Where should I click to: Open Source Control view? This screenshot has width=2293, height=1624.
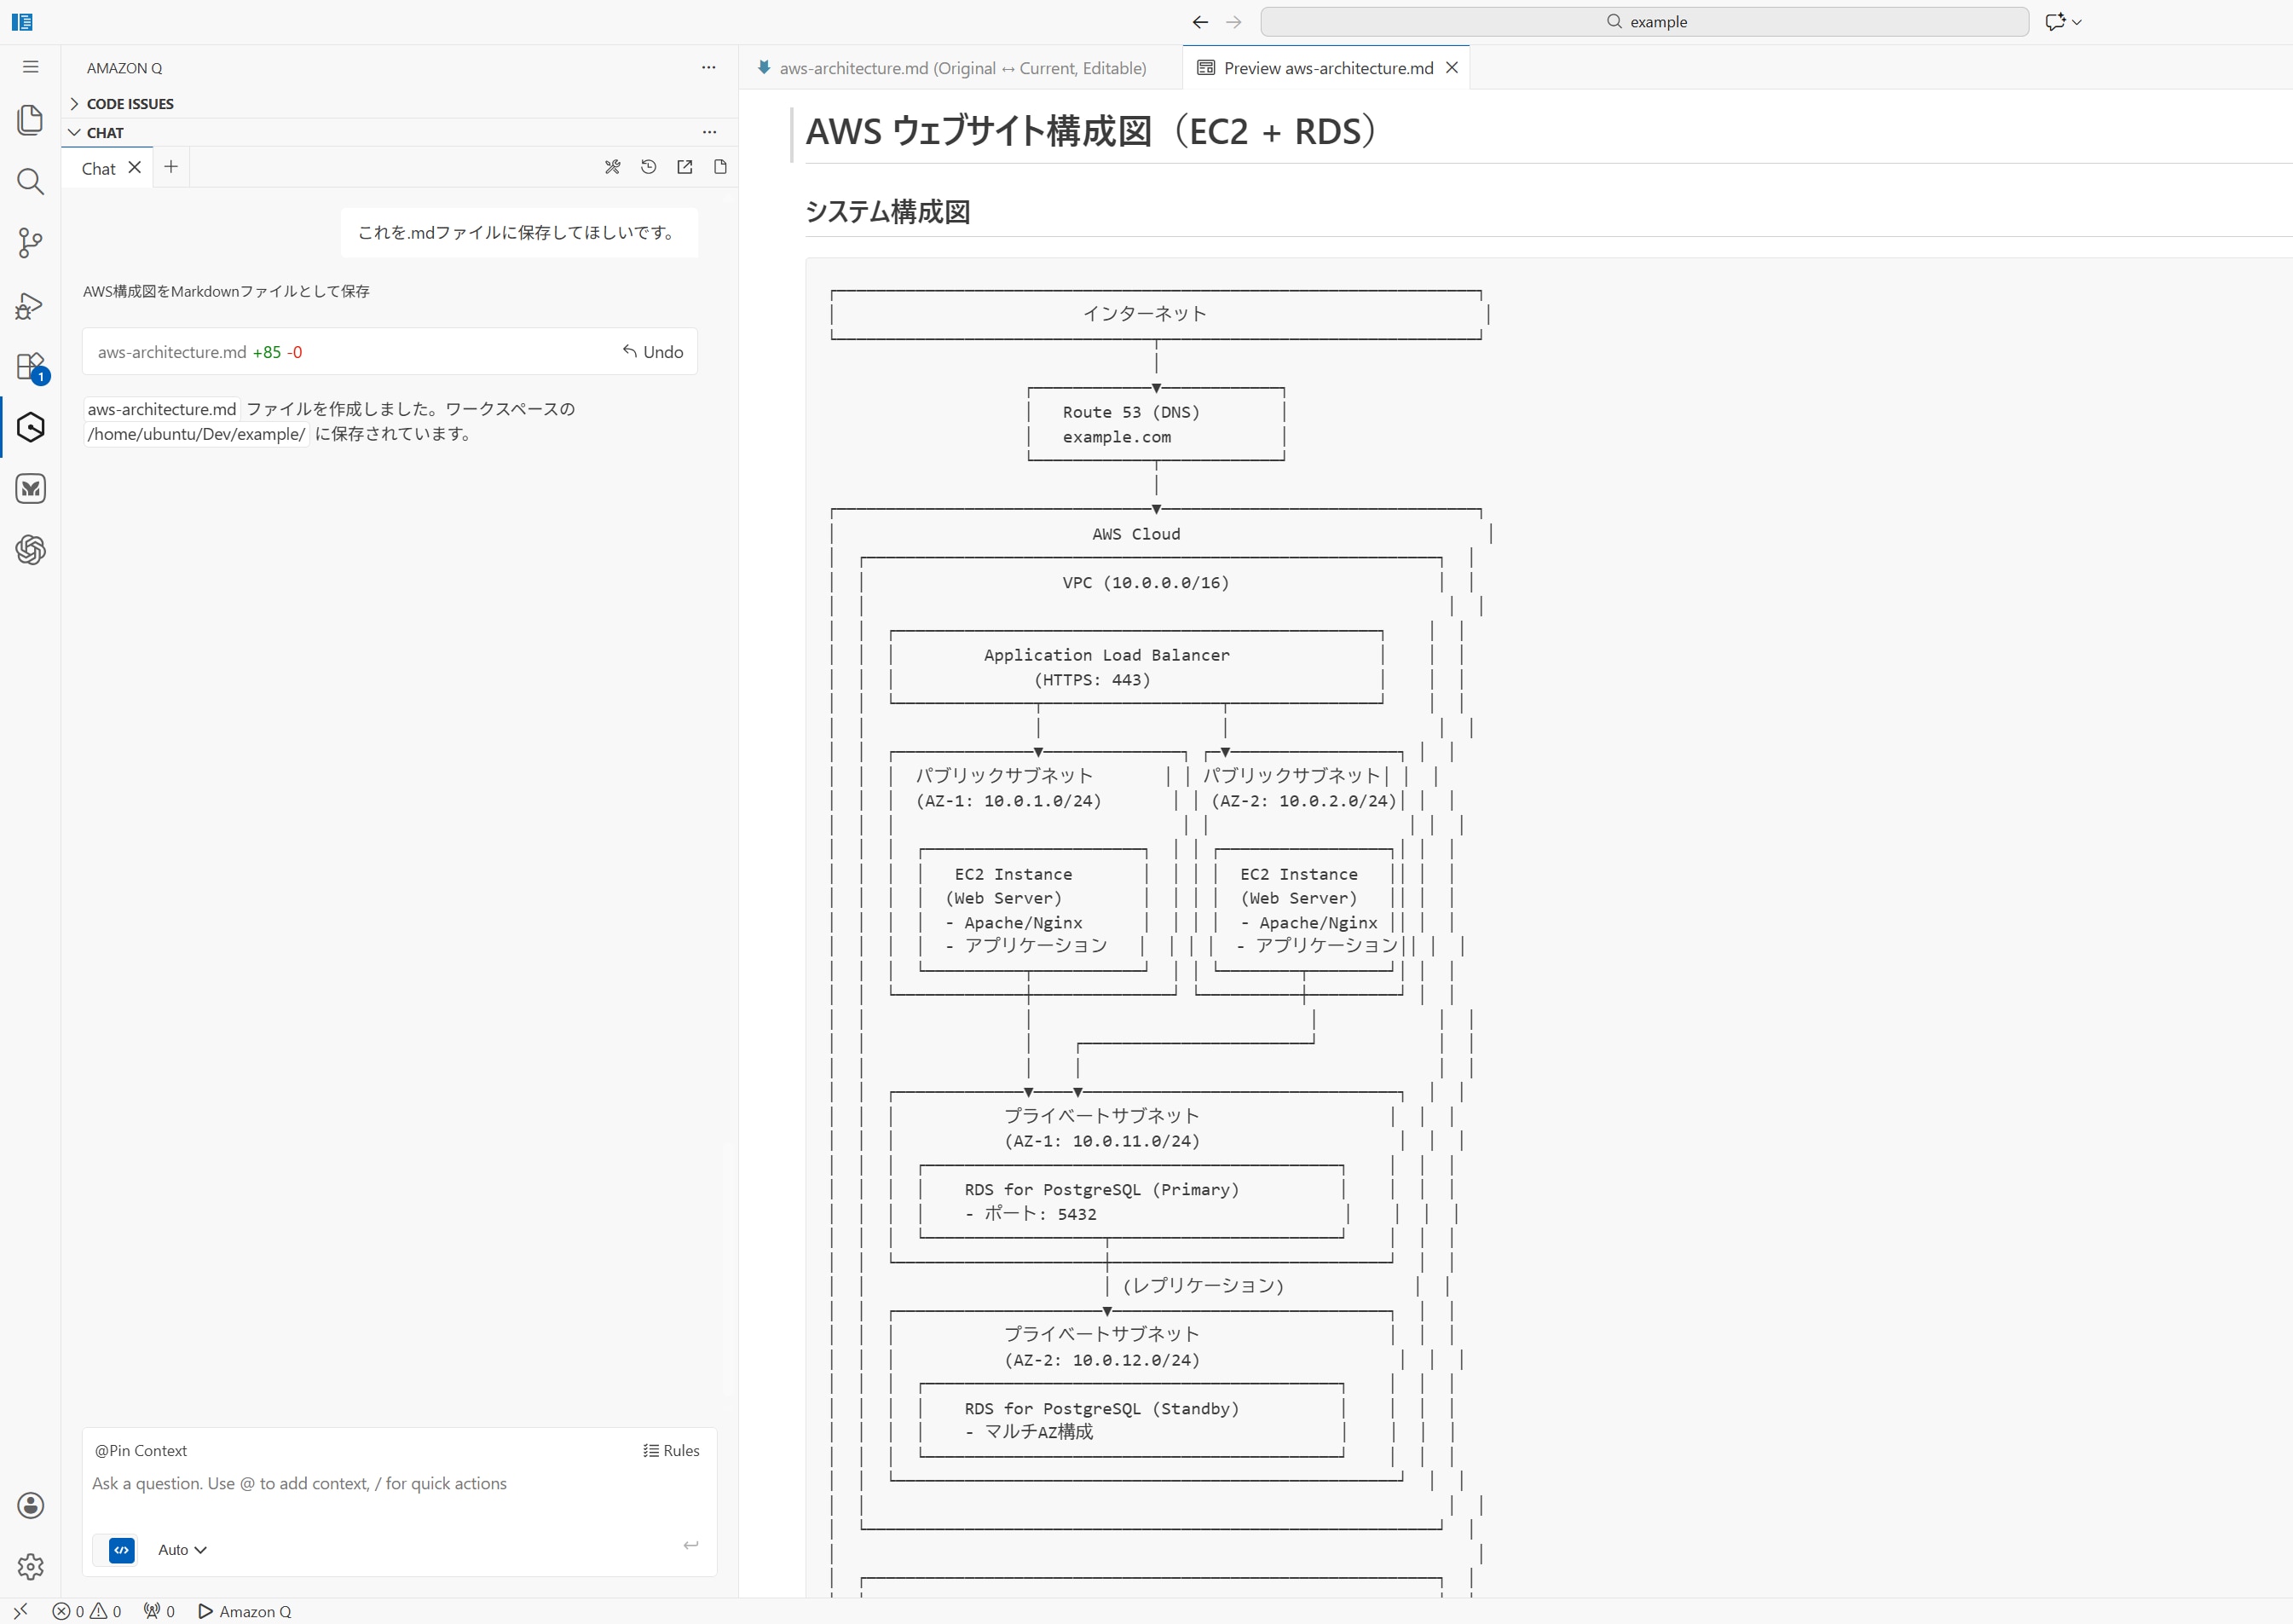click(x=30, y=243)
